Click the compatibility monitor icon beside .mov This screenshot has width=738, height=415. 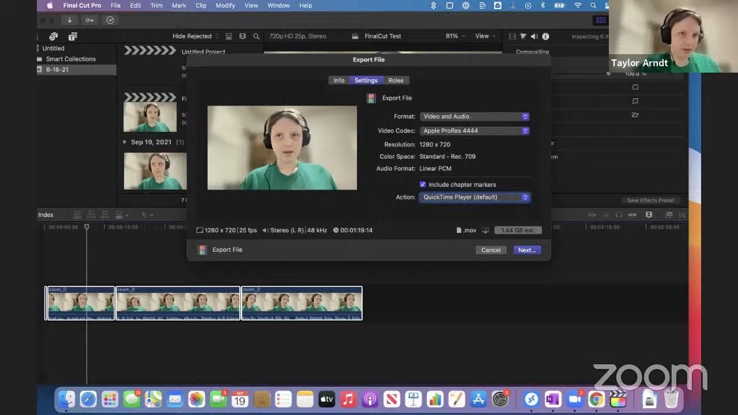[x=485, y=230]
